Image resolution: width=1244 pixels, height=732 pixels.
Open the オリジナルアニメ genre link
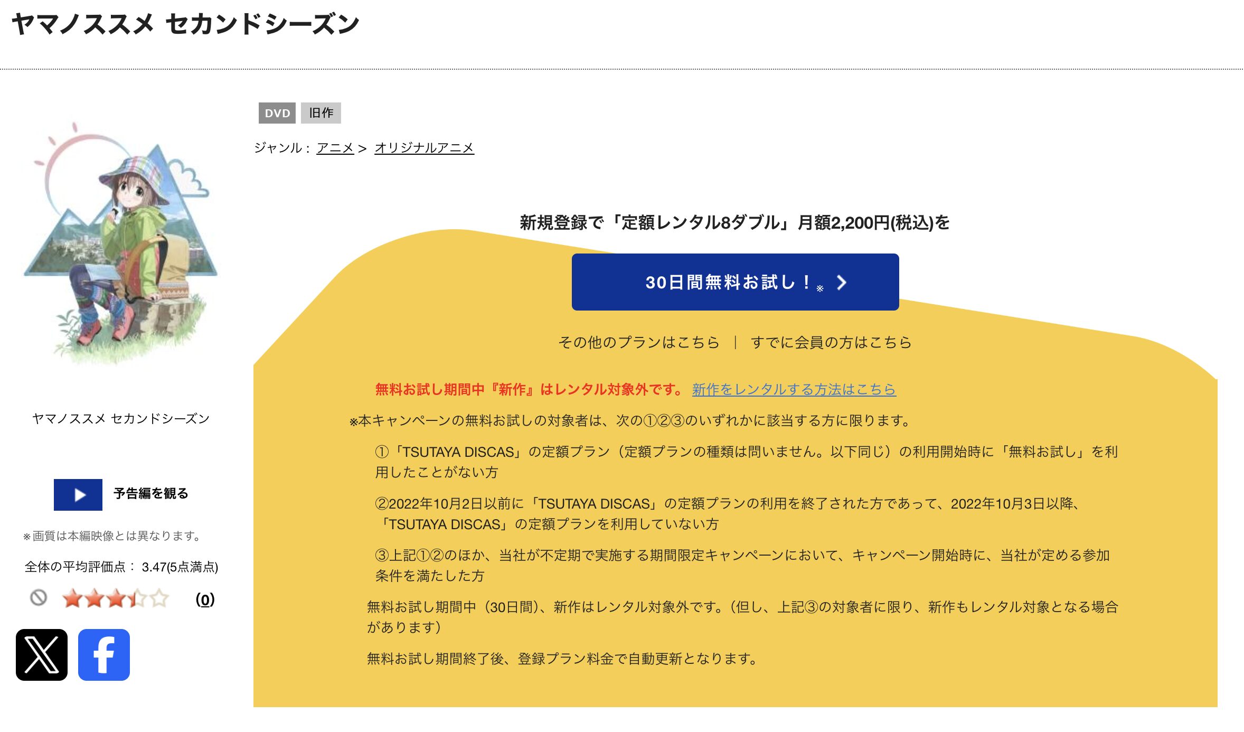tap(425, 148)
